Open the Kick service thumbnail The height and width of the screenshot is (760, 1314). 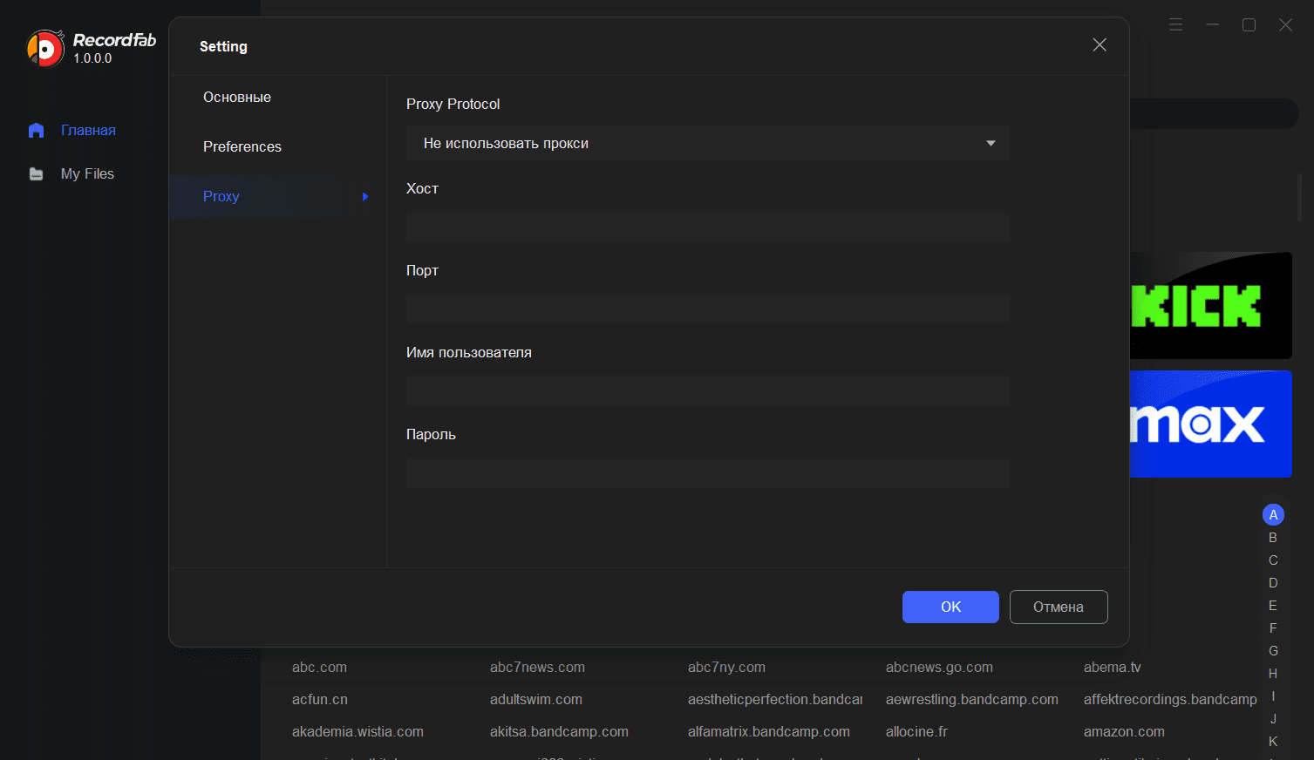click(x=1210, y=306)
